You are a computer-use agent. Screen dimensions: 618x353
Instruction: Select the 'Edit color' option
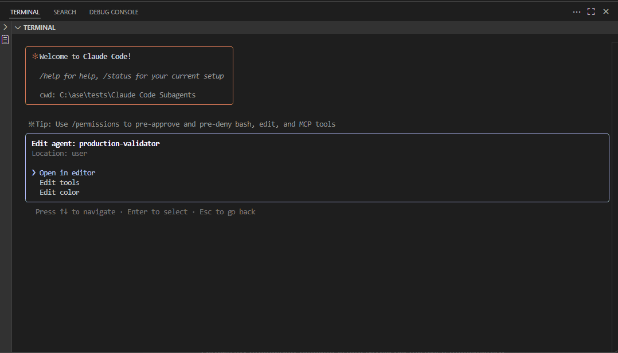point(59,193)
